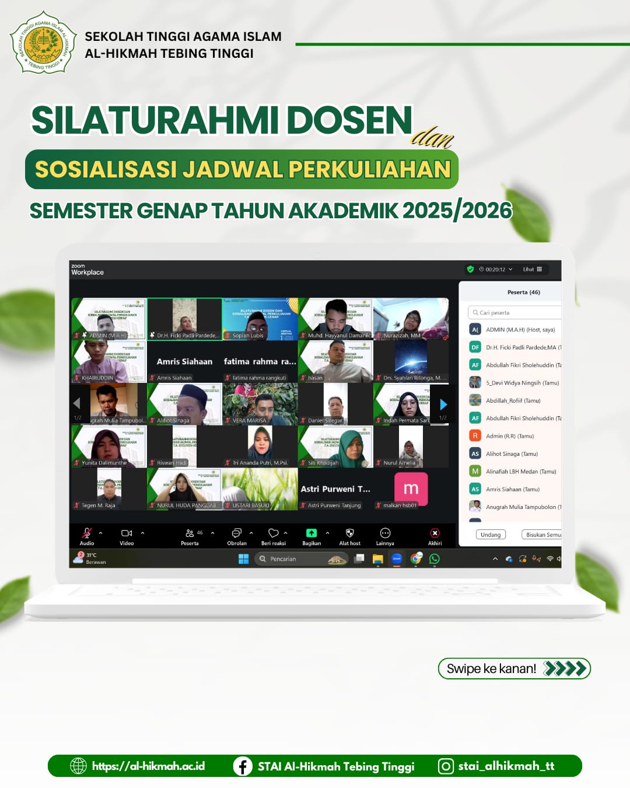Click the Lainnya ellipsis icon
630x788 pixels.
click(386, 532)
